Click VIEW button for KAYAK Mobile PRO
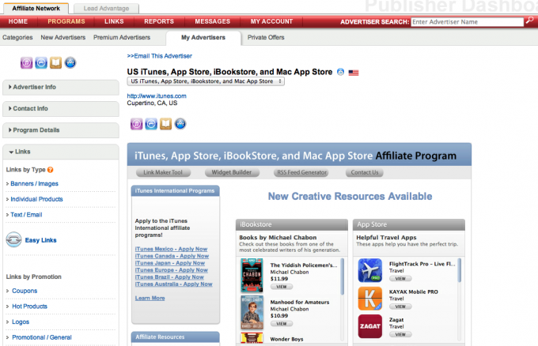The image size is (538, 346). click(x=400, y=307)
